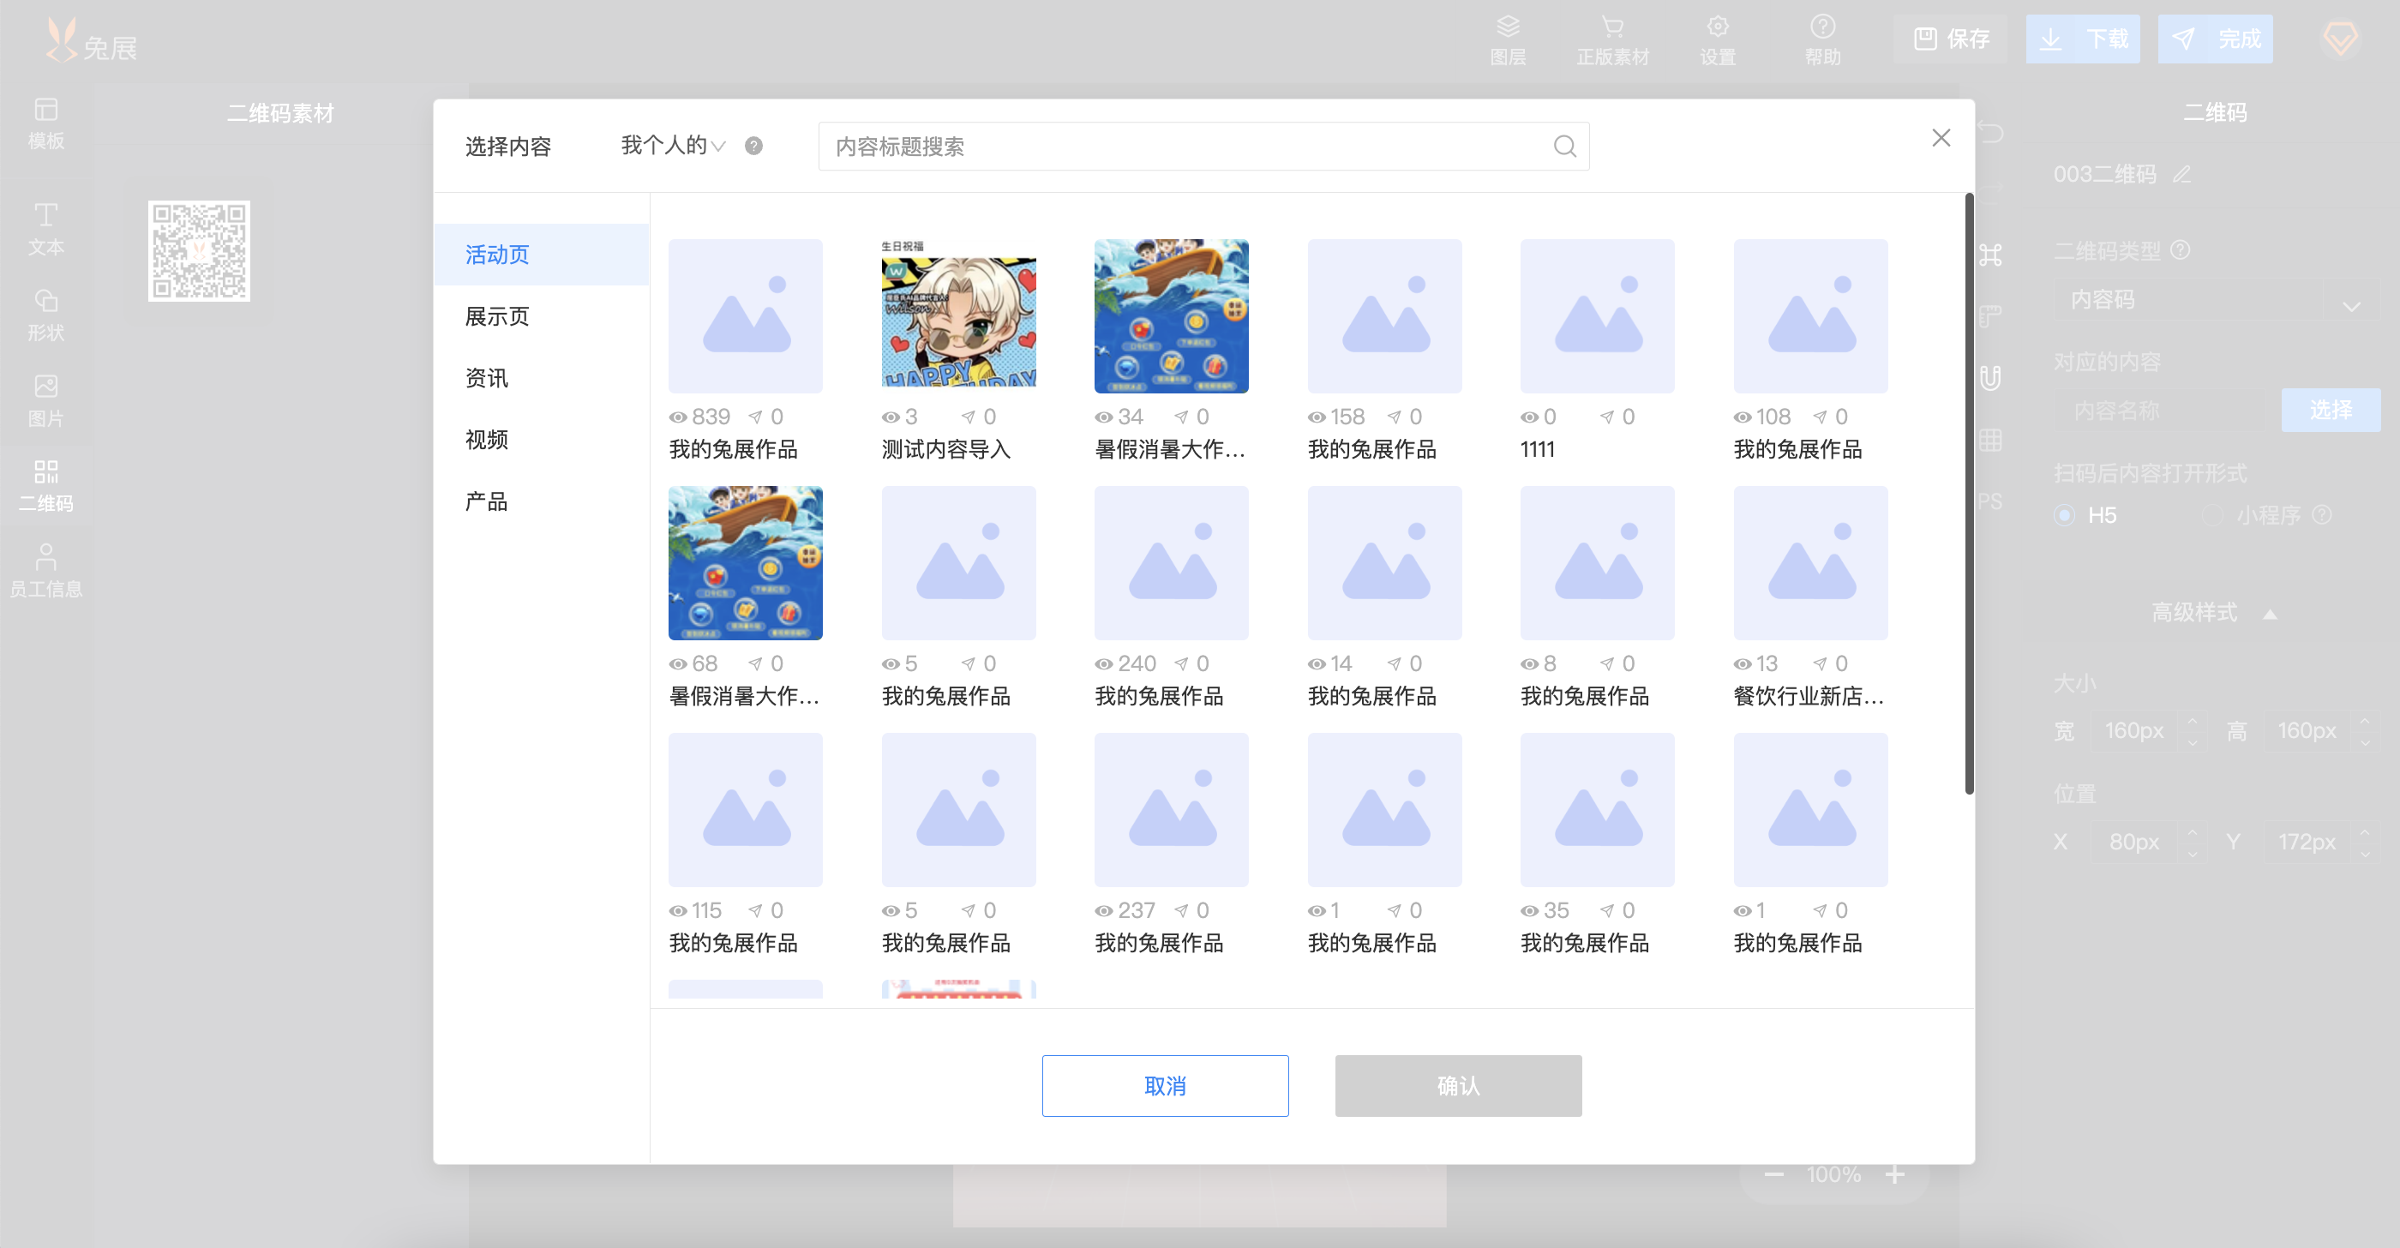The image size is (2400, 1248).
Task: Click the format painter icon
Action: pyautogui.click(x=1989, y=315)
